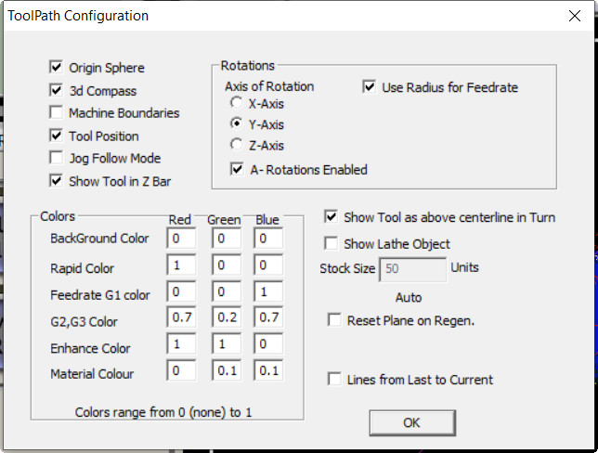Close the ToolPath Configuration dialog
Screen dimensions: 598x453
click(x=576, y=16)
